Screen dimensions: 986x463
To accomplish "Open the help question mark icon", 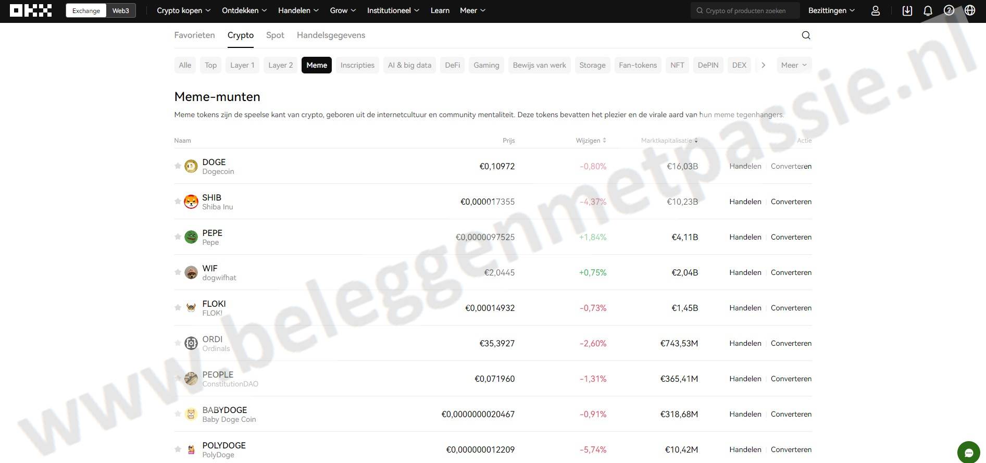I will click(949, 10).
